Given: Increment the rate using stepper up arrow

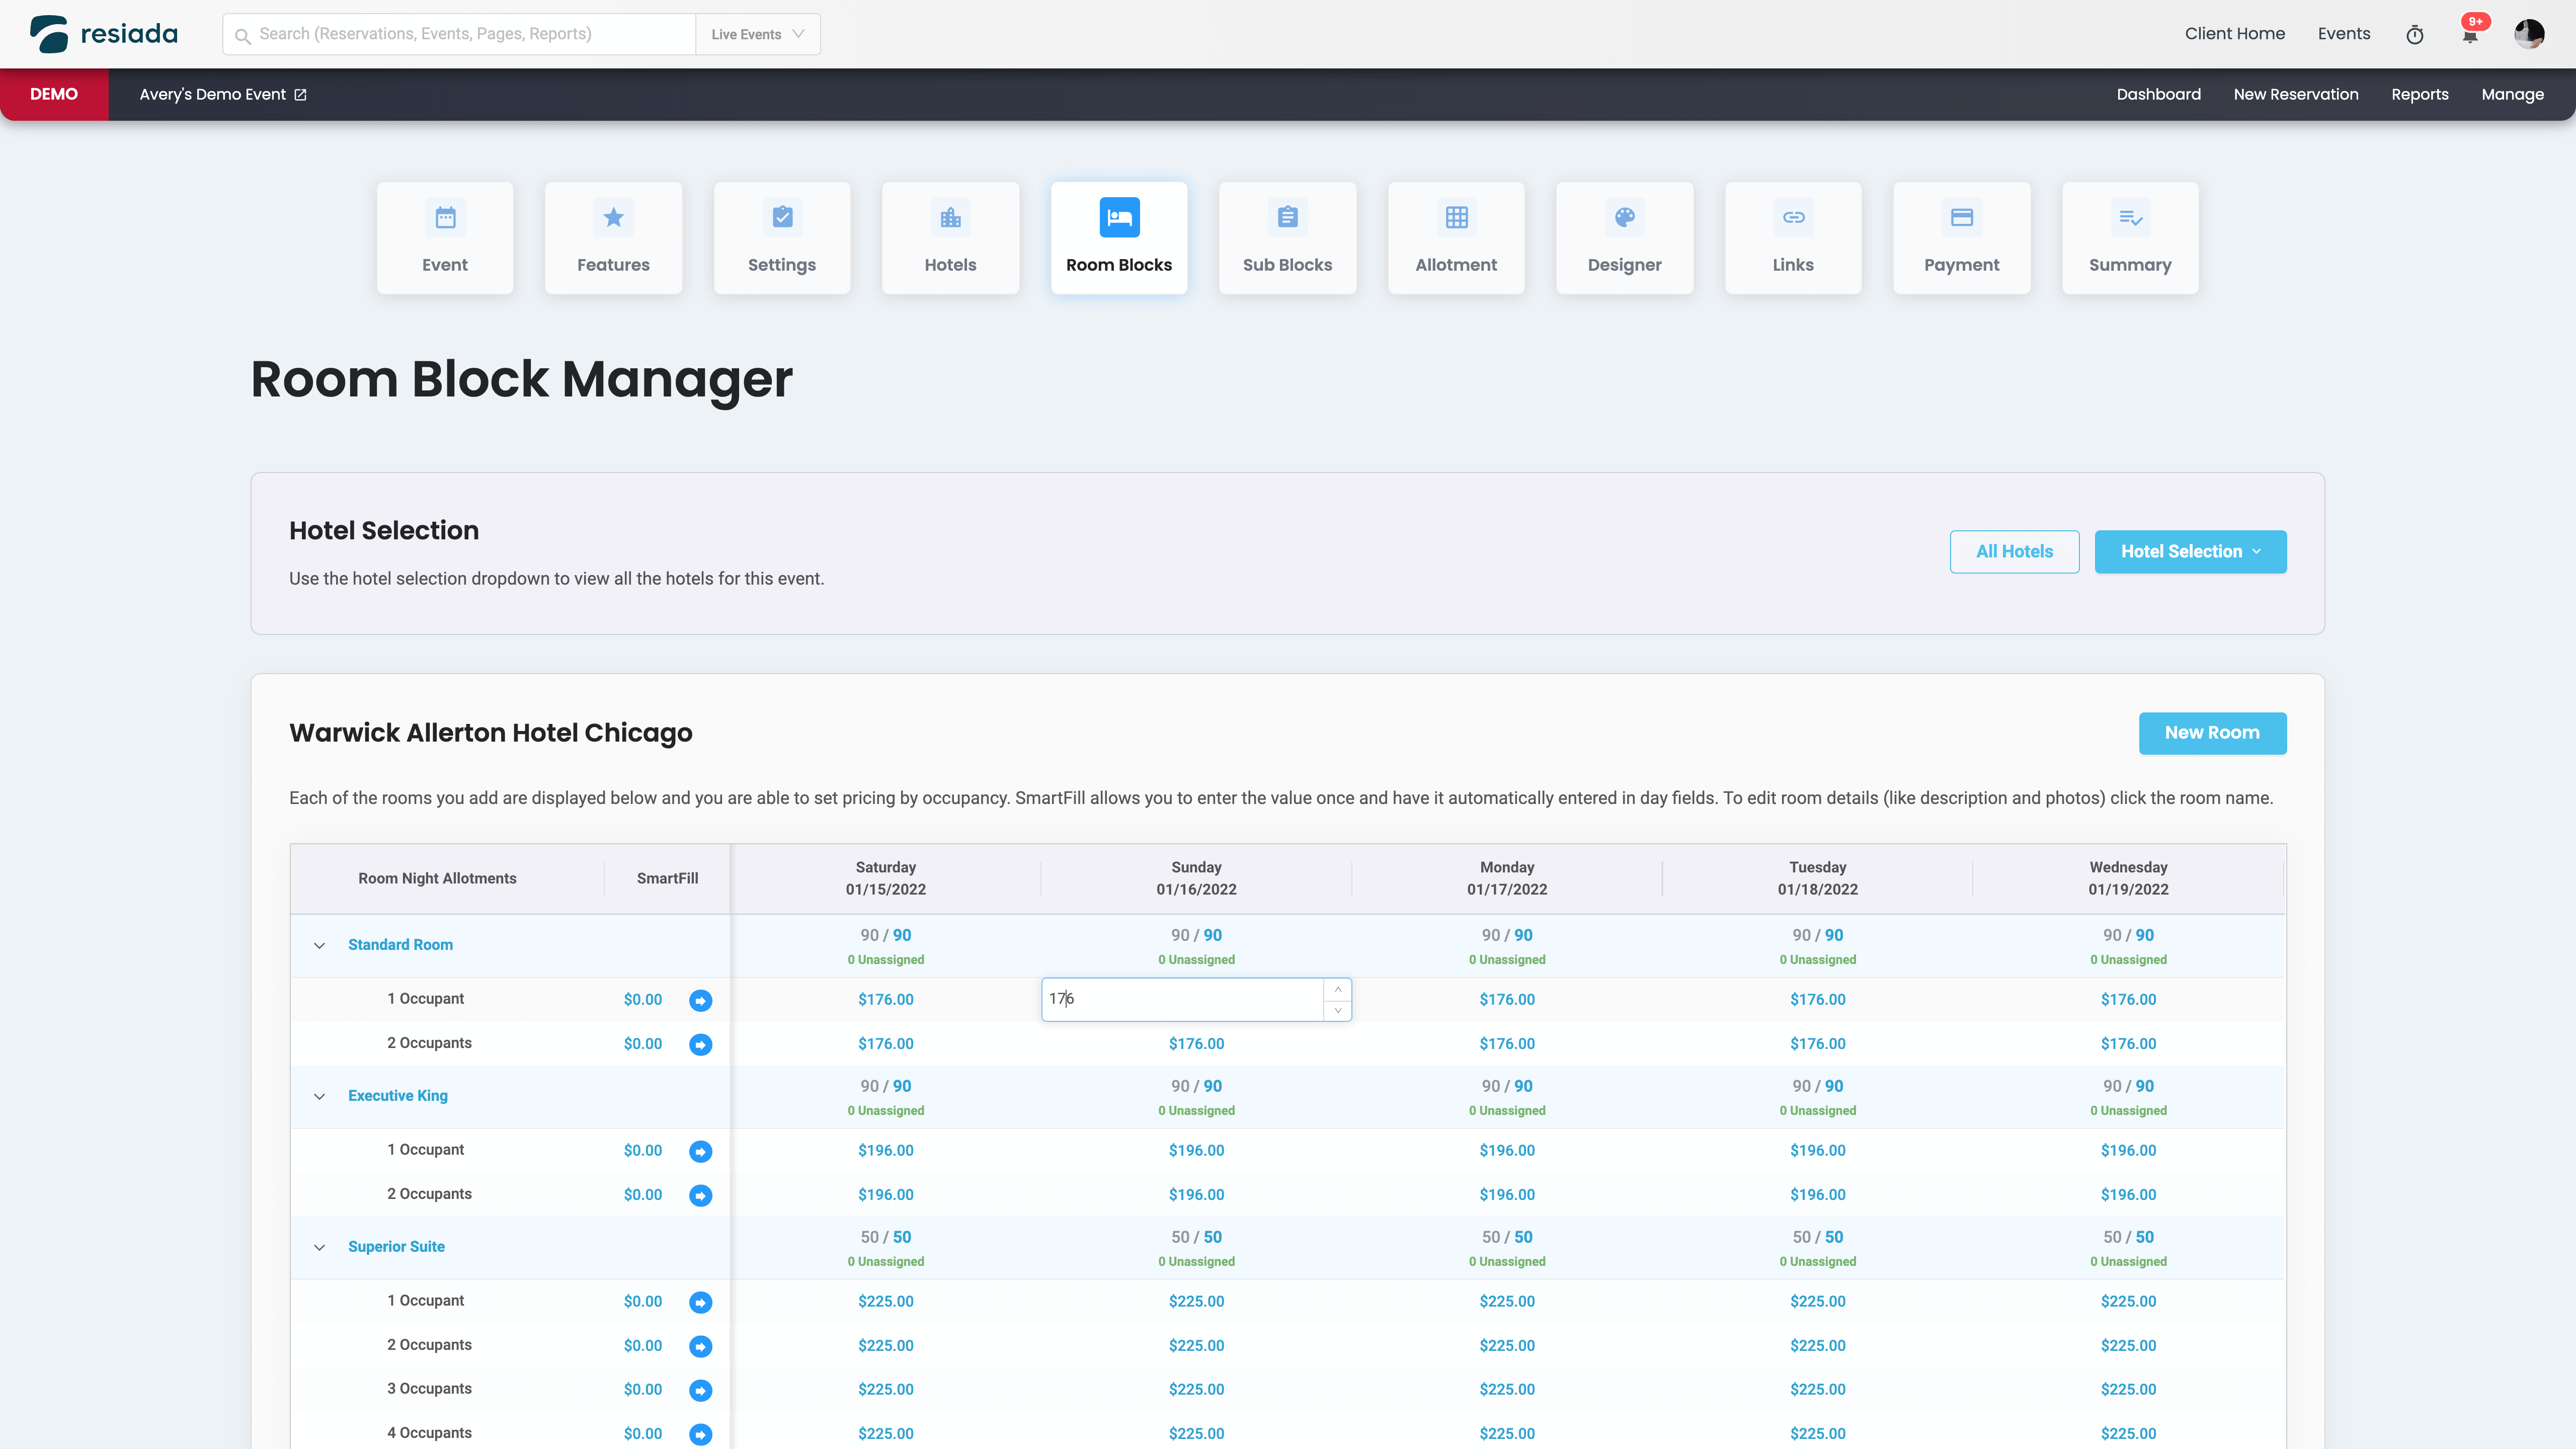Looking at the screenshot, I should [1337, 989].
